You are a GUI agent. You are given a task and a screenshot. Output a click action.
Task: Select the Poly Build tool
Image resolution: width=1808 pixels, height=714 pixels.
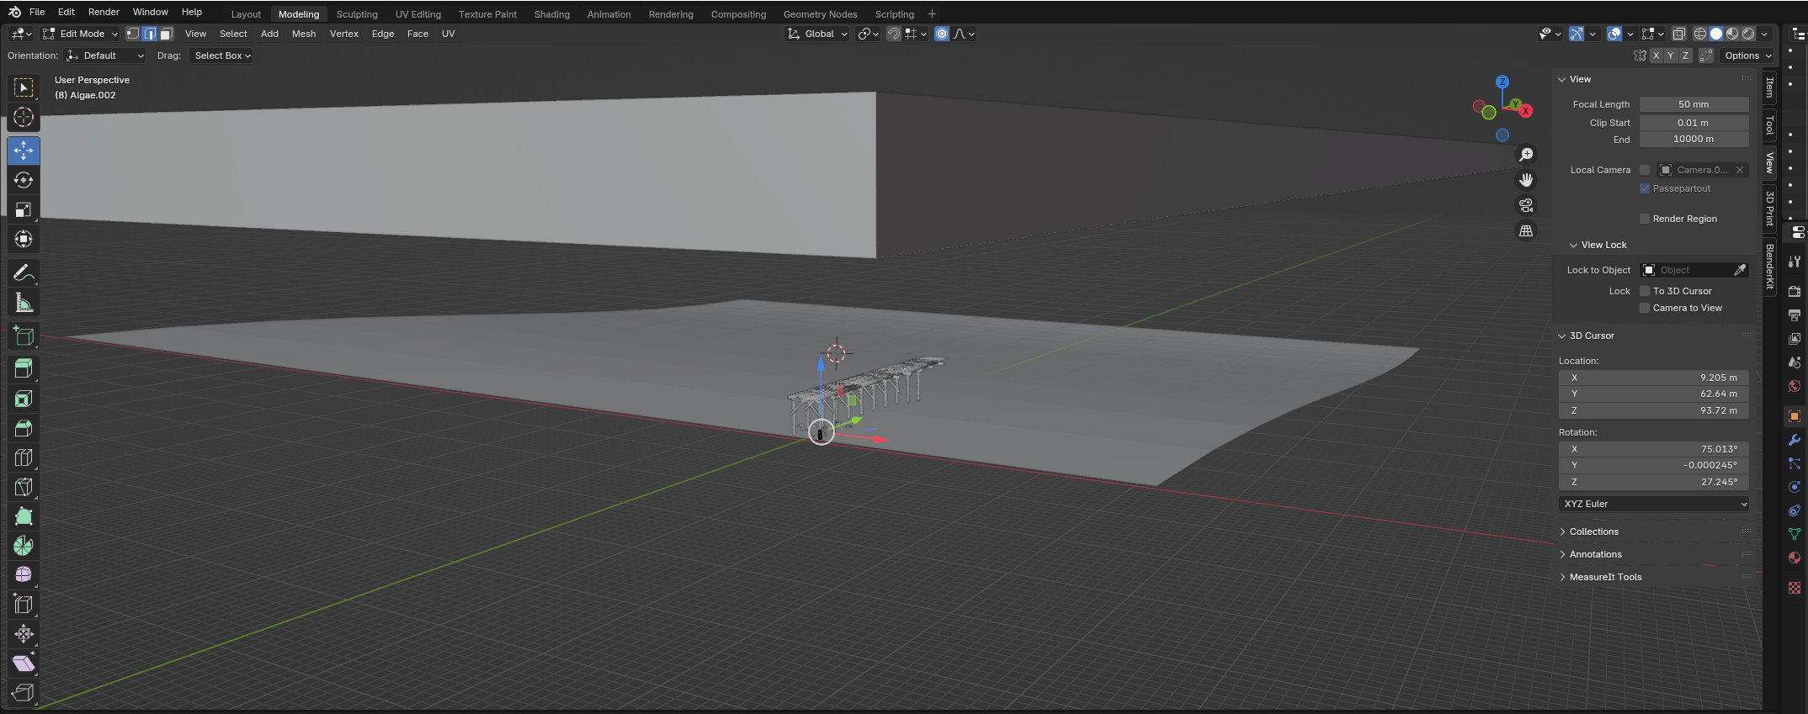[x=24, y=516]
